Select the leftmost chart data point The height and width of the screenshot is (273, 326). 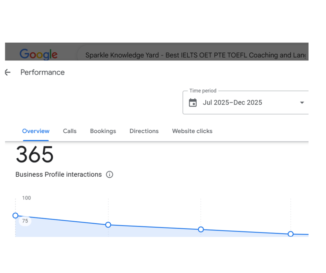coord(15,215)
